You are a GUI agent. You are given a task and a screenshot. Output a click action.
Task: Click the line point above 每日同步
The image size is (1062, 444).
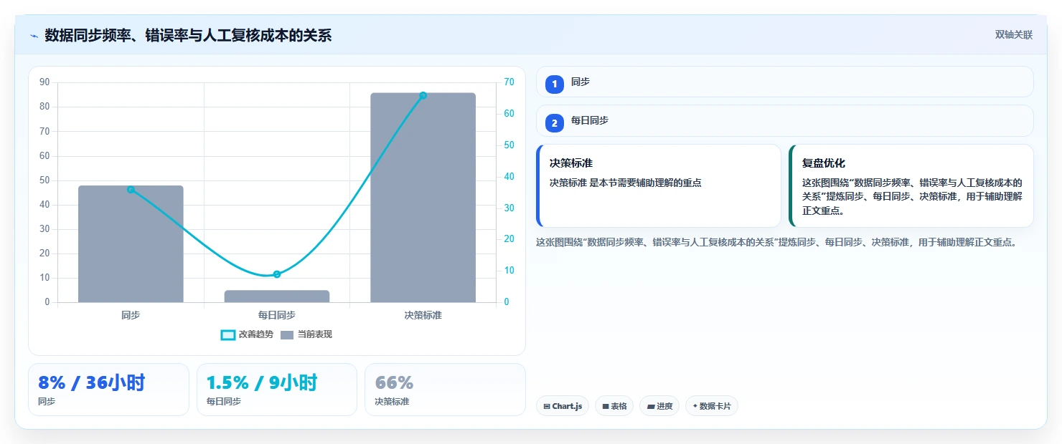point(277,274)
